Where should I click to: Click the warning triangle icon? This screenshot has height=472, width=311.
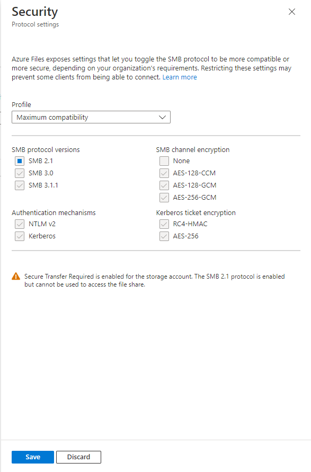pyautogui.click(x=15, y=276)
